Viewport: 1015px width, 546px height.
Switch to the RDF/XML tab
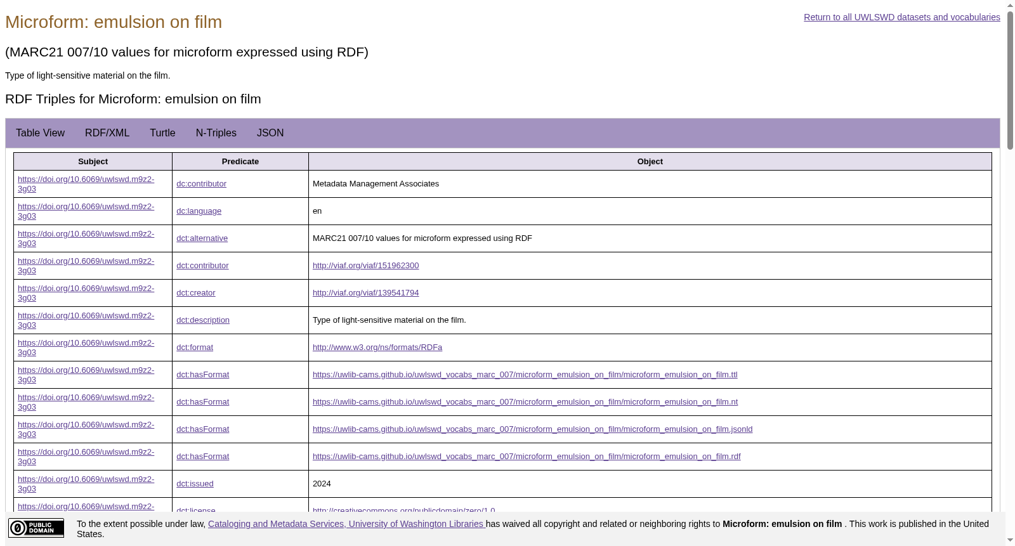(x=107, y=133)
